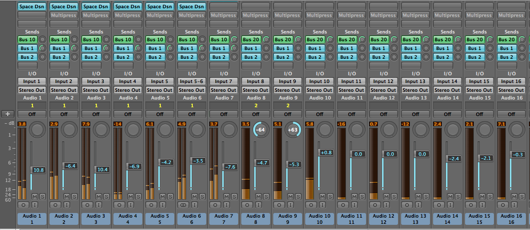Open the Input 5-6 input selector

pos(192,81)
